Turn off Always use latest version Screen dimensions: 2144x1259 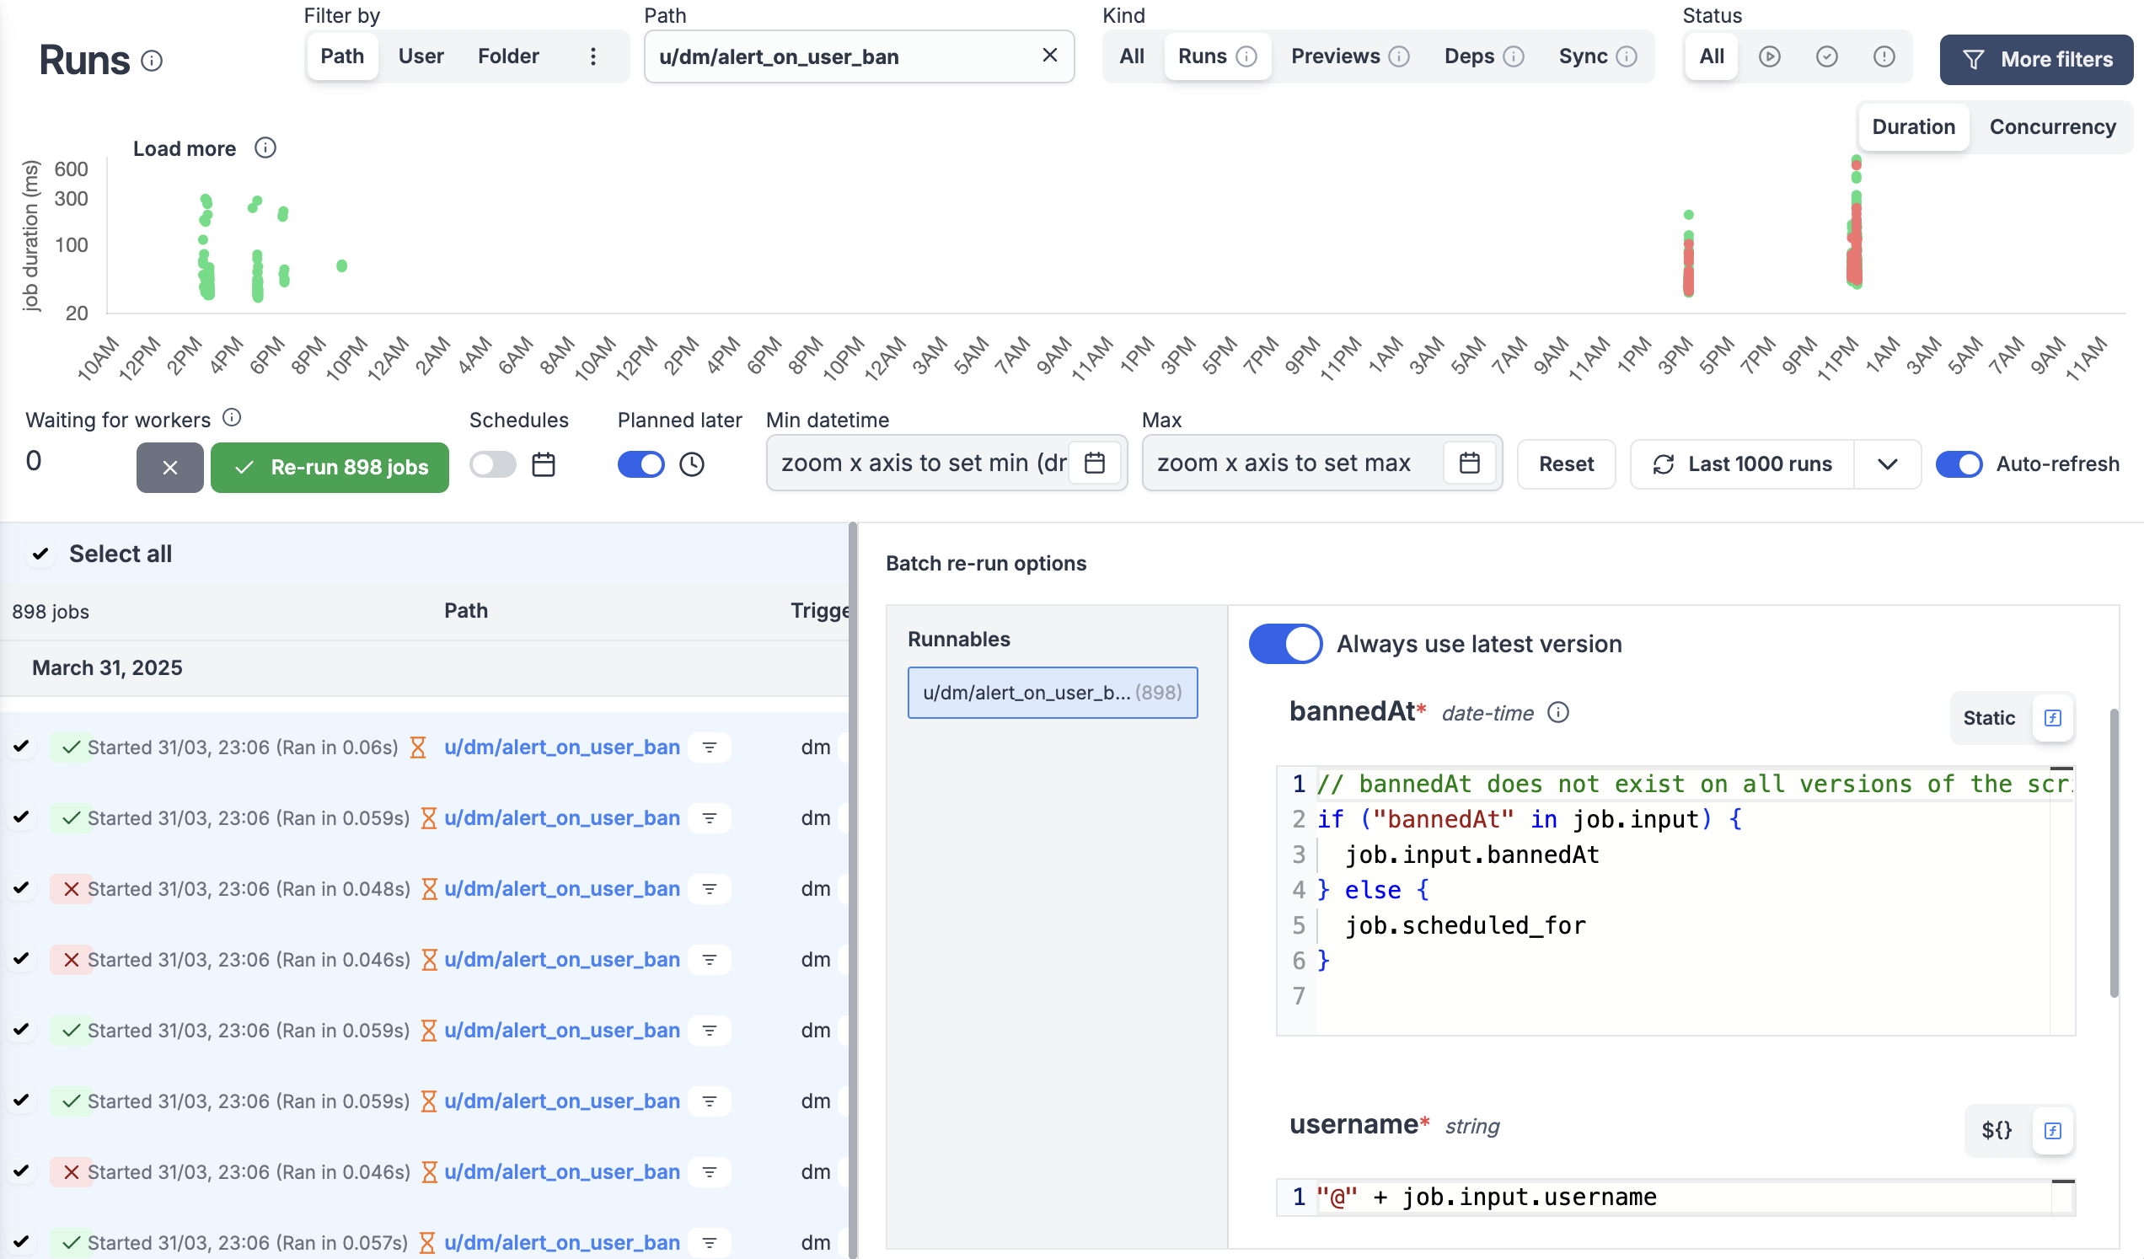tap(1284, 643)
